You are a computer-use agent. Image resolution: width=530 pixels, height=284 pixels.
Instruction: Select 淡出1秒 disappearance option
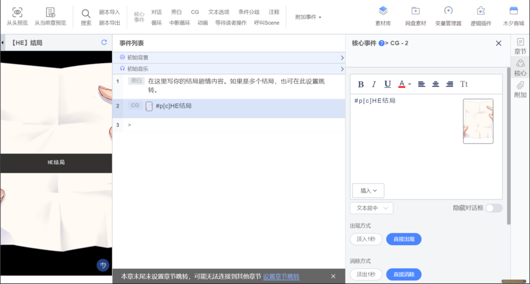[366, 274]
